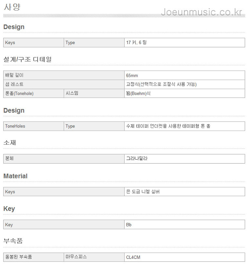Click the Keys label in Design table
Image resolution: width=251 pixels, height=267 pixels.
tap(34, 43)
